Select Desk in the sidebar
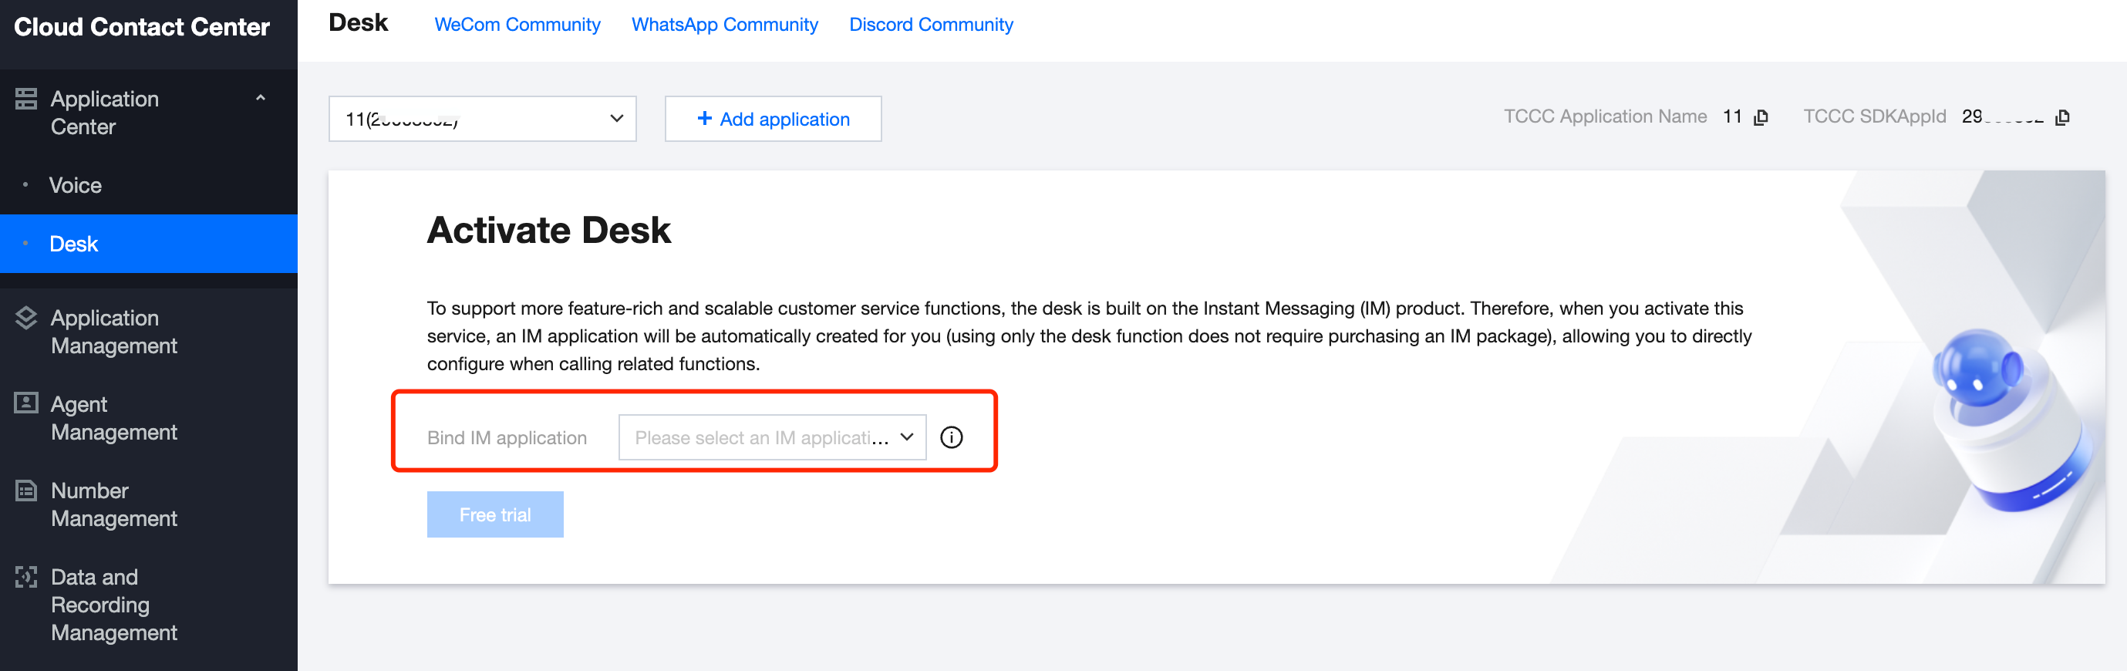 (x=73, y=244)
